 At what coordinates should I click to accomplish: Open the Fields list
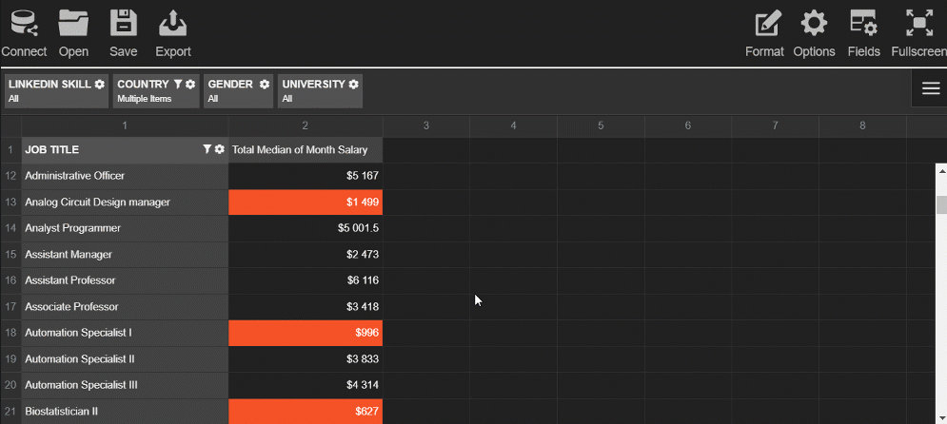point(863,33)
